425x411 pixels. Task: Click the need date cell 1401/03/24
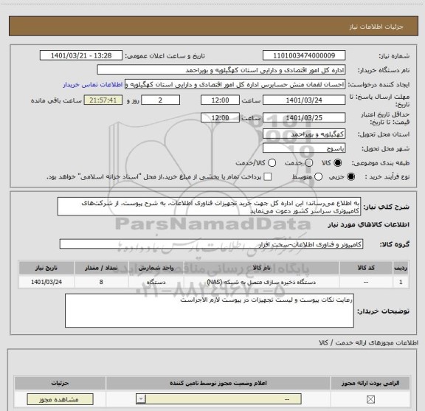pyautogui.click(x=46, y=282)
